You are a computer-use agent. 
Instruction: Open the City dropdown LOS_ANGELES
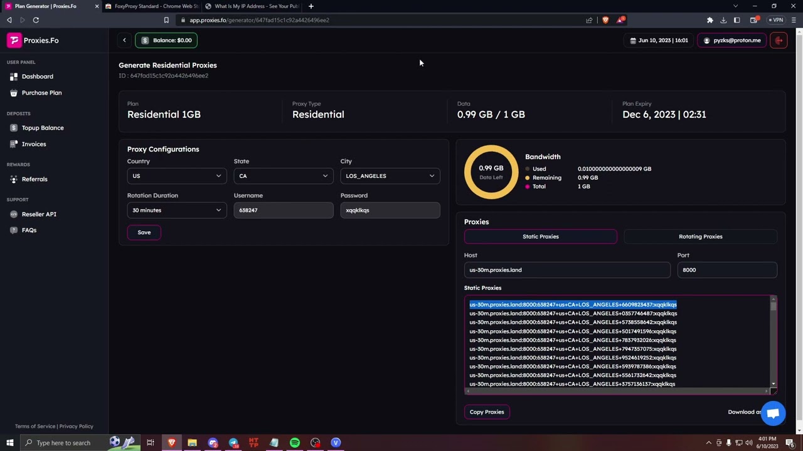(390, 176)
